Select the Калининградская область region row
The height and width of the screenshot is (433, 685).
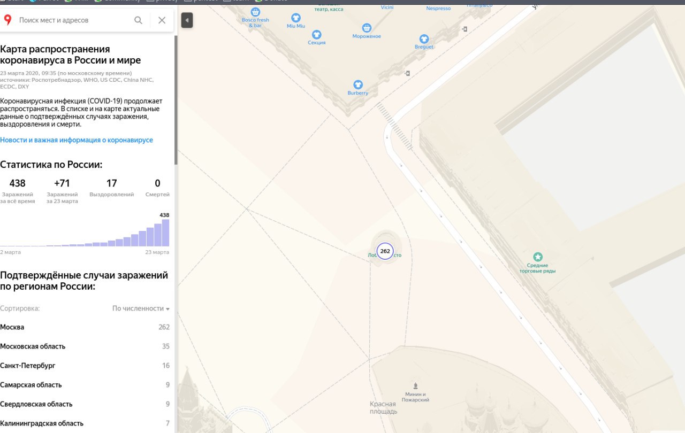click(x=85, y=423)
